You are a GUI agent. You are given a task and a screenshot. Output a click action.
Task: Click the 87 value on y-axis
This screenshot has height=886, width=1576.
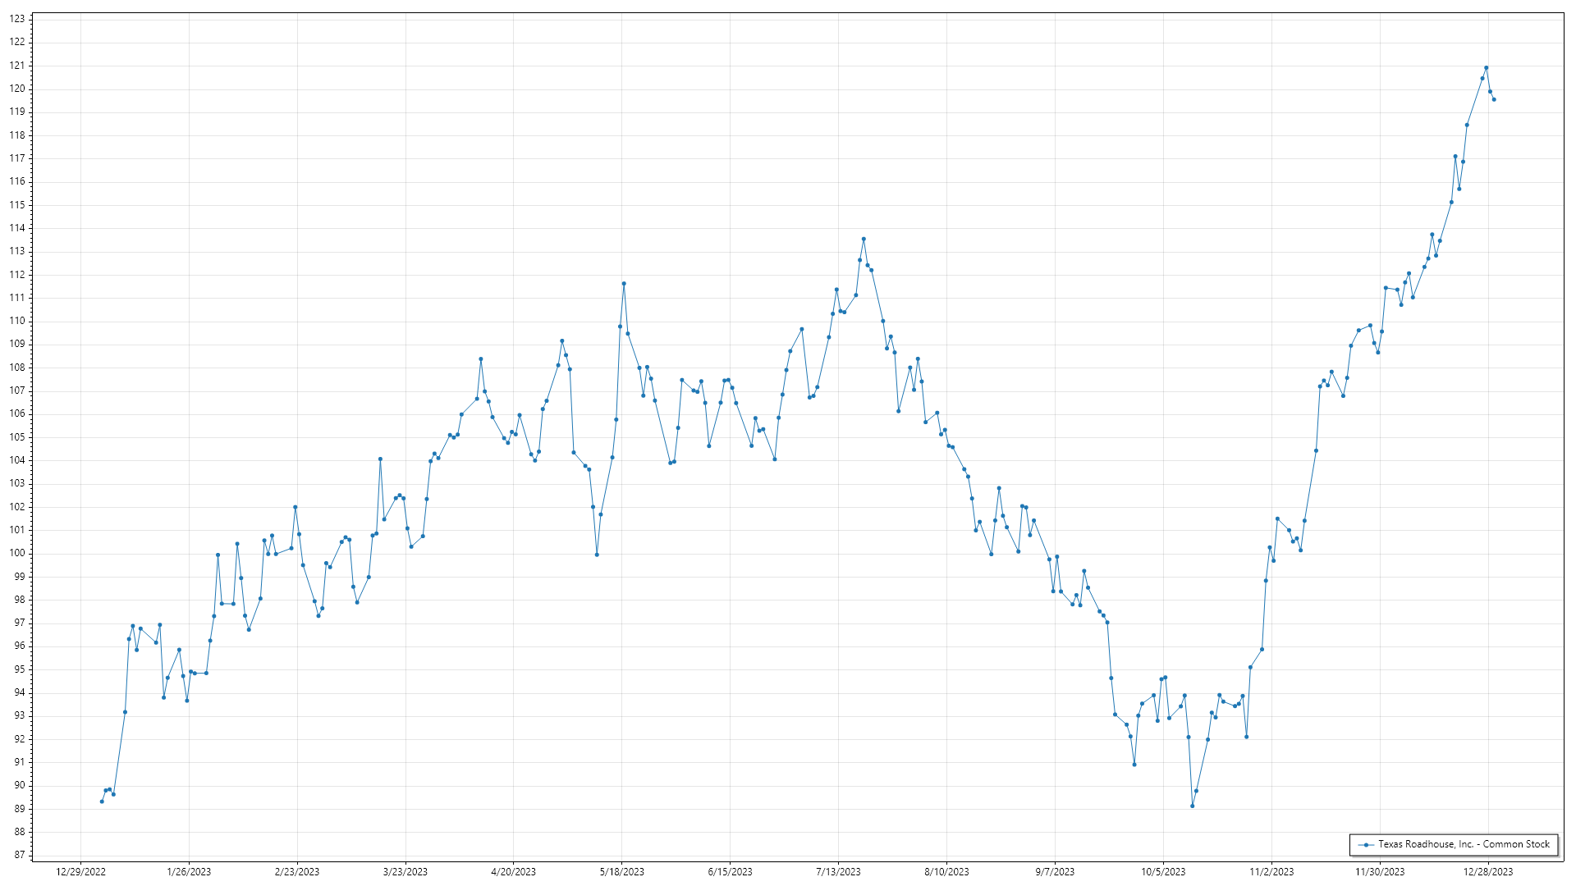tap(19, 855)
